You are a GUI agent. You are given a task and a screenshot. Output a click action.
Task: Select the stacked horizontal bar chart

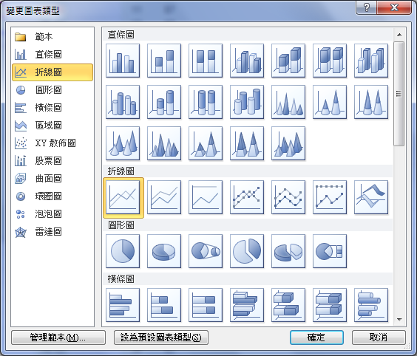click(164, 305)
